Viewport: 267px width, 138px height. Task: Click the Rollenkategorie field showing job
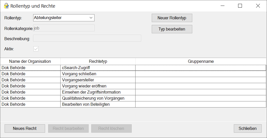(64, 28)
